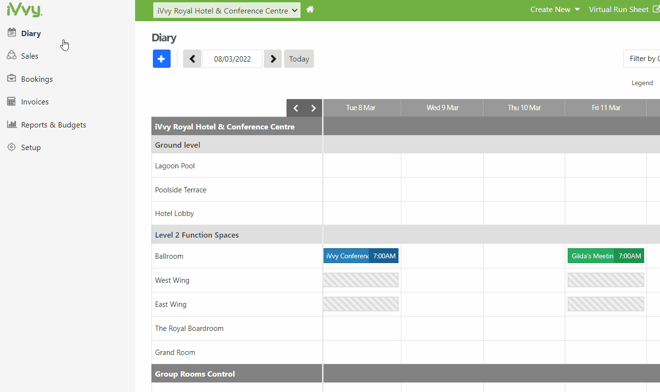Click the home icon in the top bar
The image size is (660, 392).
pos(310,9)
